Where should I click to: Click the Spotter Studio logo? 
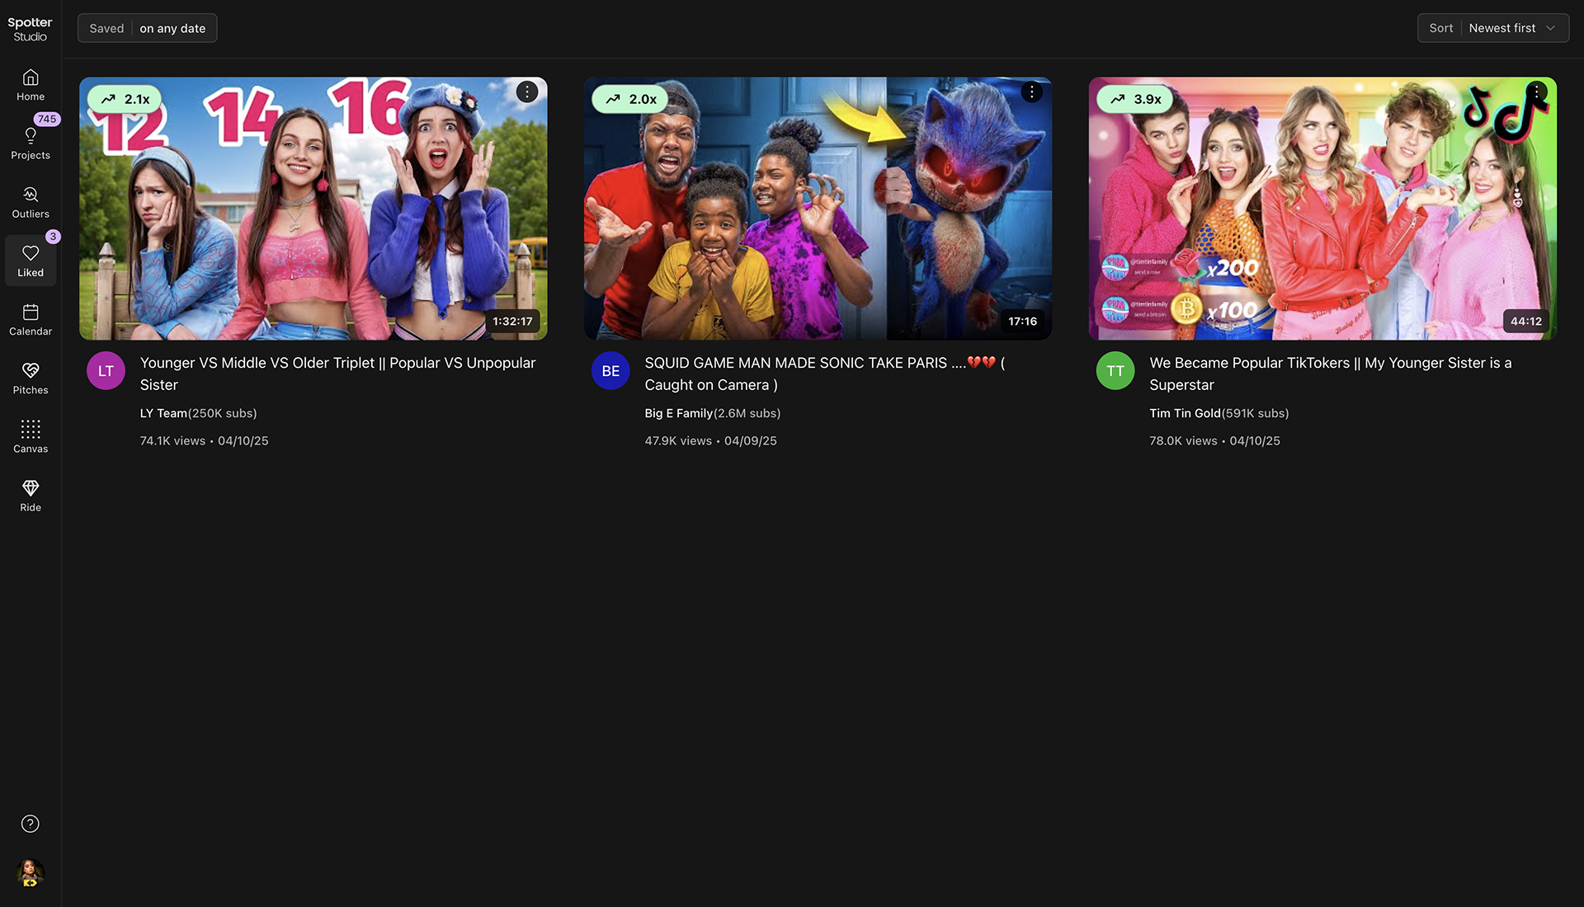click(30, 29)
